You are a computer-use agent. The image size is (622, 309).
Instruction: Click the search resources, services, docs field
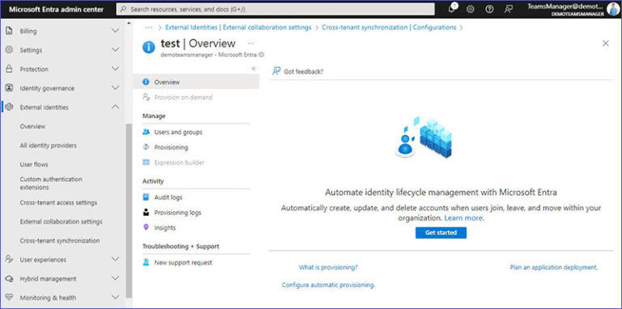pos(275,9)
